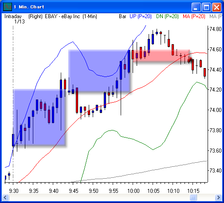
Task: Click the 9:35 time axis label
Action: (34, 191)
